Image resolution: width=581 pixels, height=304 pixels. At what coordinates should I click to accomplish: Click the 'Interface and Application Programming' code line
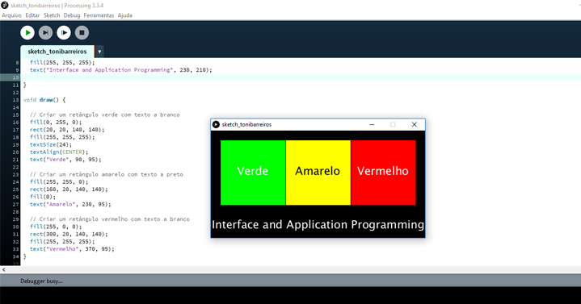tap(120, 70)
